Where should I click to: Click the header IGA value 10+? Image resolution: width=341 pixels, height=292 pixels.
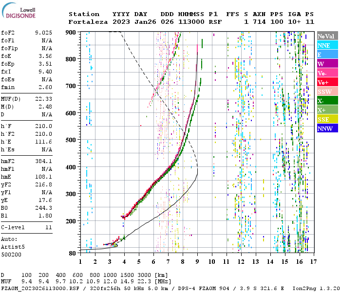tap(294, 22)
